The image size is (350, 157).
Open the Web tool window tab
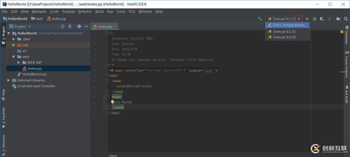click(x=3, y=94)
